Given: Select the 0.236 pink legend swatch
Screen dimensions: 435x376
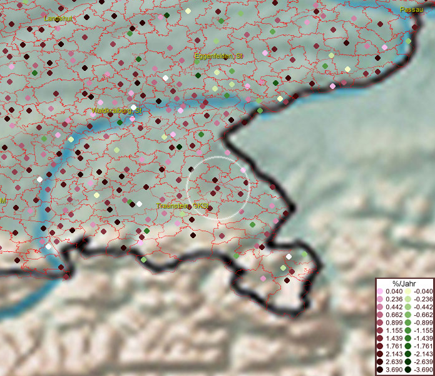Looking at the screenshot, I should tap(381, 299).
